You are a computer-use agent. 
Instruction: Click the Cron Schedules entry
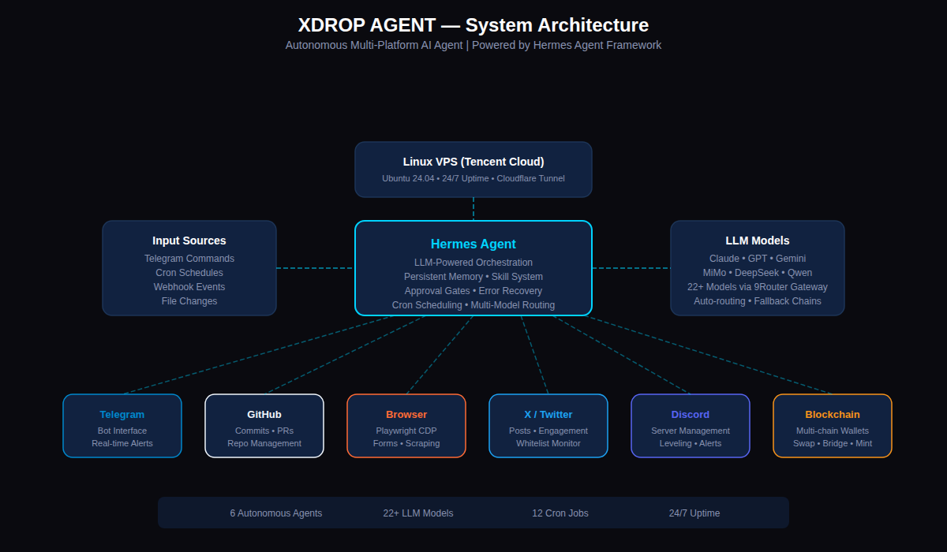[189, 273]
